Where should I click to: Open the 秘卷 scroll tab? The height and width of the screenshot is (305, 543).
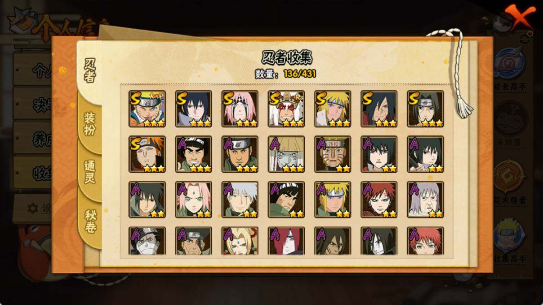point(90,221)
